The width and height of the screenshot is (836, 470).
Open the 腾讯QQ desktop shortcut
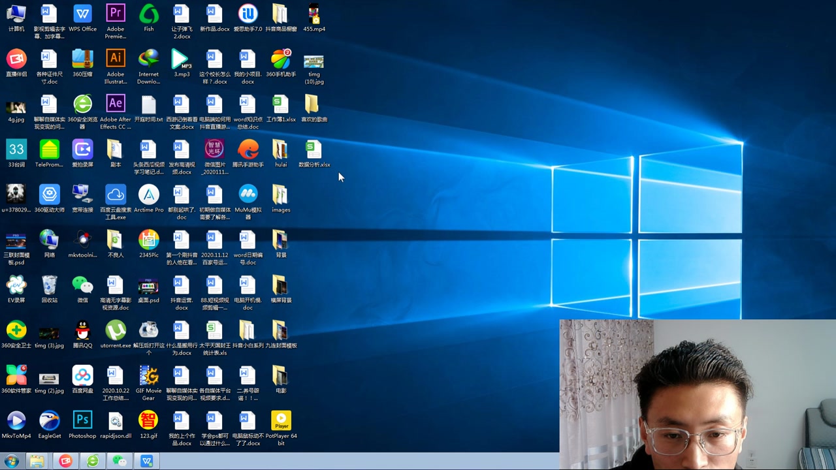point(82,334)
